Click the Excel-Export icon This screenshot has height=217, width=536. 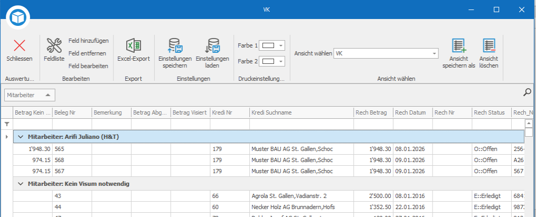(134, 45)
